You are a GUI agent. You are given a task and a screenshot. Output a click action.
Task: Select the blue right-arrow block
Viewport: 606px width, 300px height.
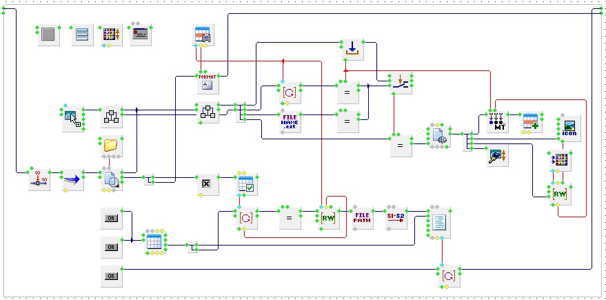71,179
